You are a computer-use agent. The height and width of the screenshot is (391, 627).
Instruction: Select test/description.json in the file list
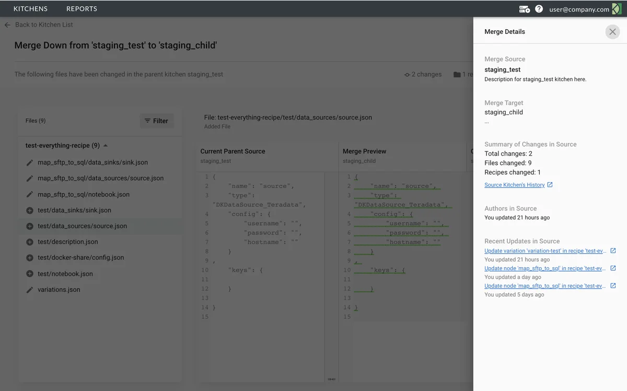click(x=68, y=242)
